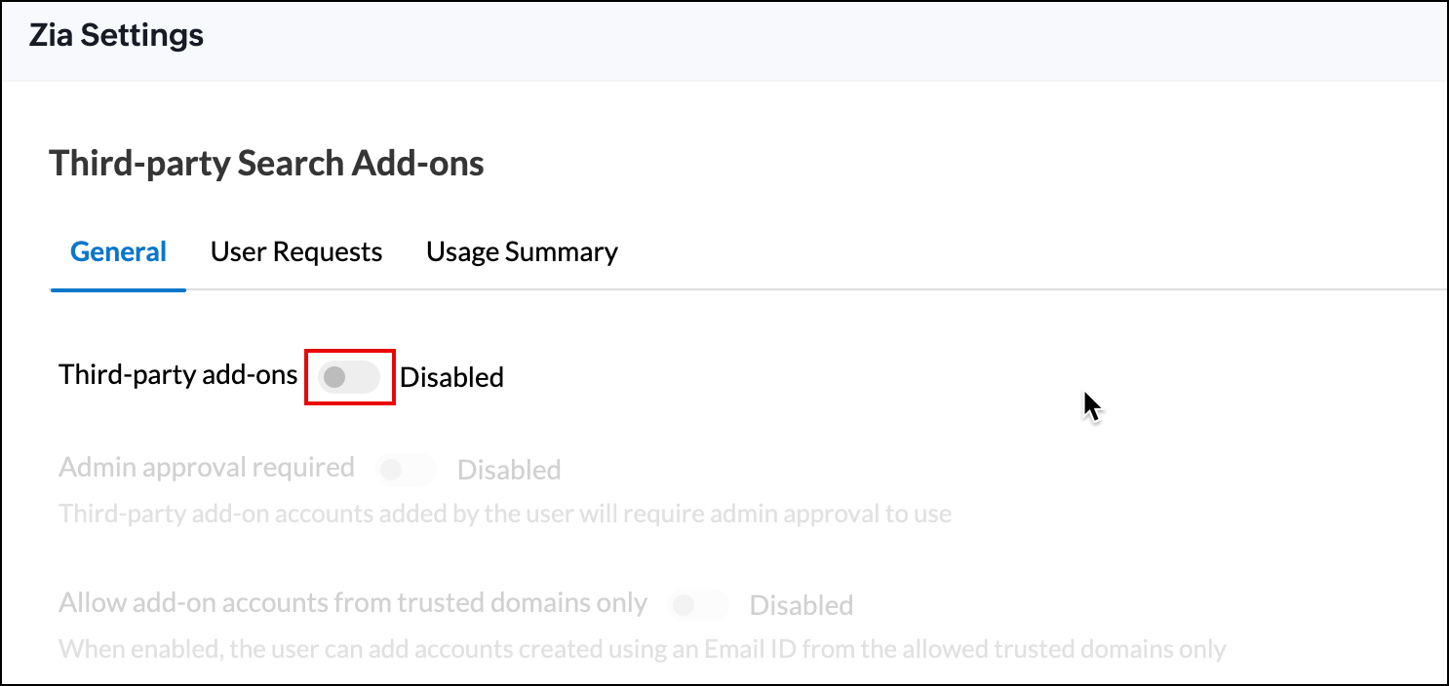Open the Usage Summary tab
The image size is (1449, 686).
point(522,252)
